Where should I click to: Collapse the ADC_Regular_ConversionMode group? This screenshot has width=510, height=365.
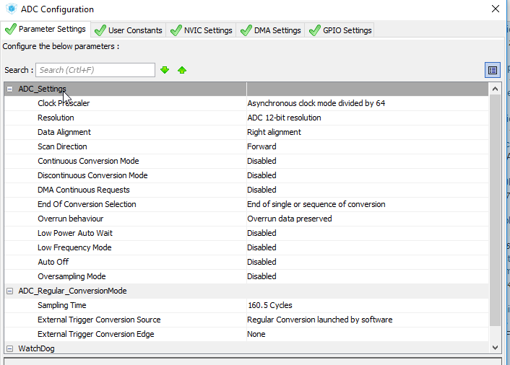point(10,291)
